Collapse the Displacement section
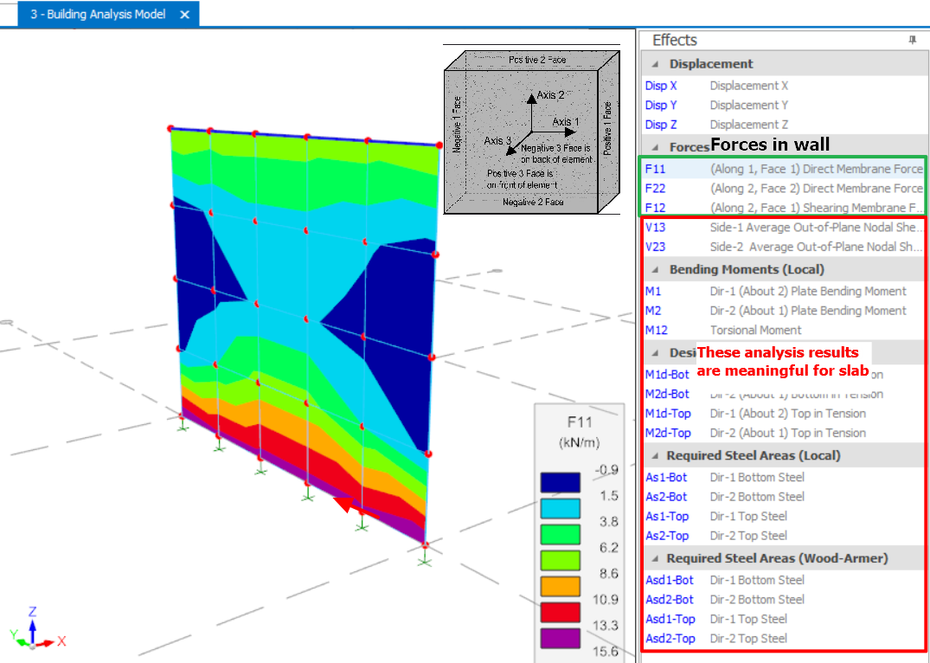 tap(655, 64)
